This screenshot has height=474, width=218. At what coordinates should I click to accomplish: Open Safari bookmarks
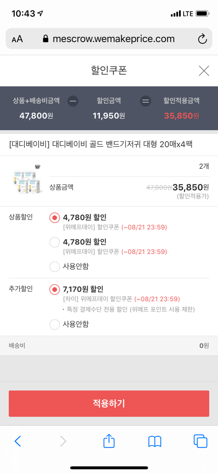[x=155, y=441]
